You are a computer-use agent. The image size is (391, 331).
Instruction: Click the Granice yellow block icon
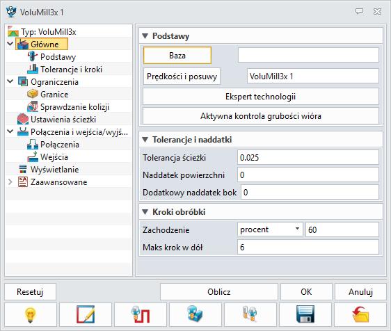click(x=33, y=94)
